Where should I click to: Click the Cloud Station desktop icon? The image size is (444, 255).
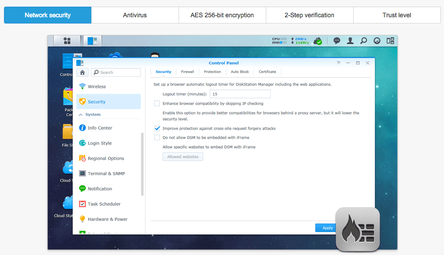(x=68, y=203)
